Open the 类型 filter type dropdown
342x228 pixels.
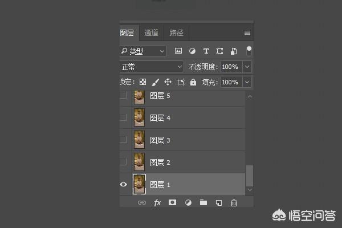coord(143,51)
